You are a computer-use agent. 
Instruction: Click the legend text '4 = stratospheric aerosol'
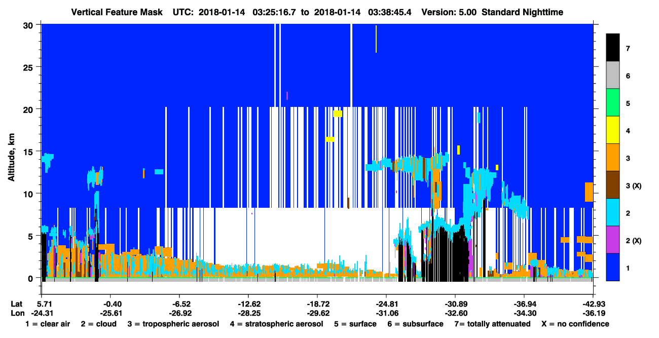click(x=276, y=324)
